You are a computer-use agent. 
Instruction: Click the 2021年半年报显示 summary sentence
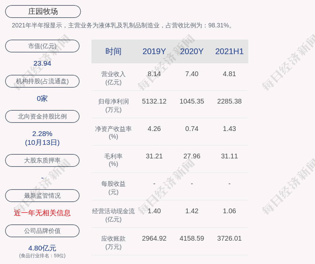pyautogui.click(x=122, y=25)
